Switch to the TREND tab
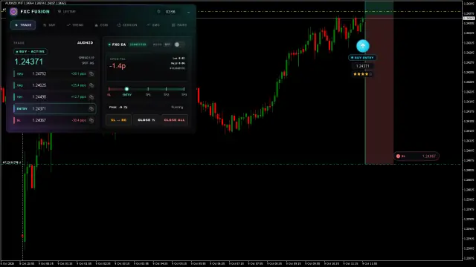 pyautogui.click(x=75, y=24)
